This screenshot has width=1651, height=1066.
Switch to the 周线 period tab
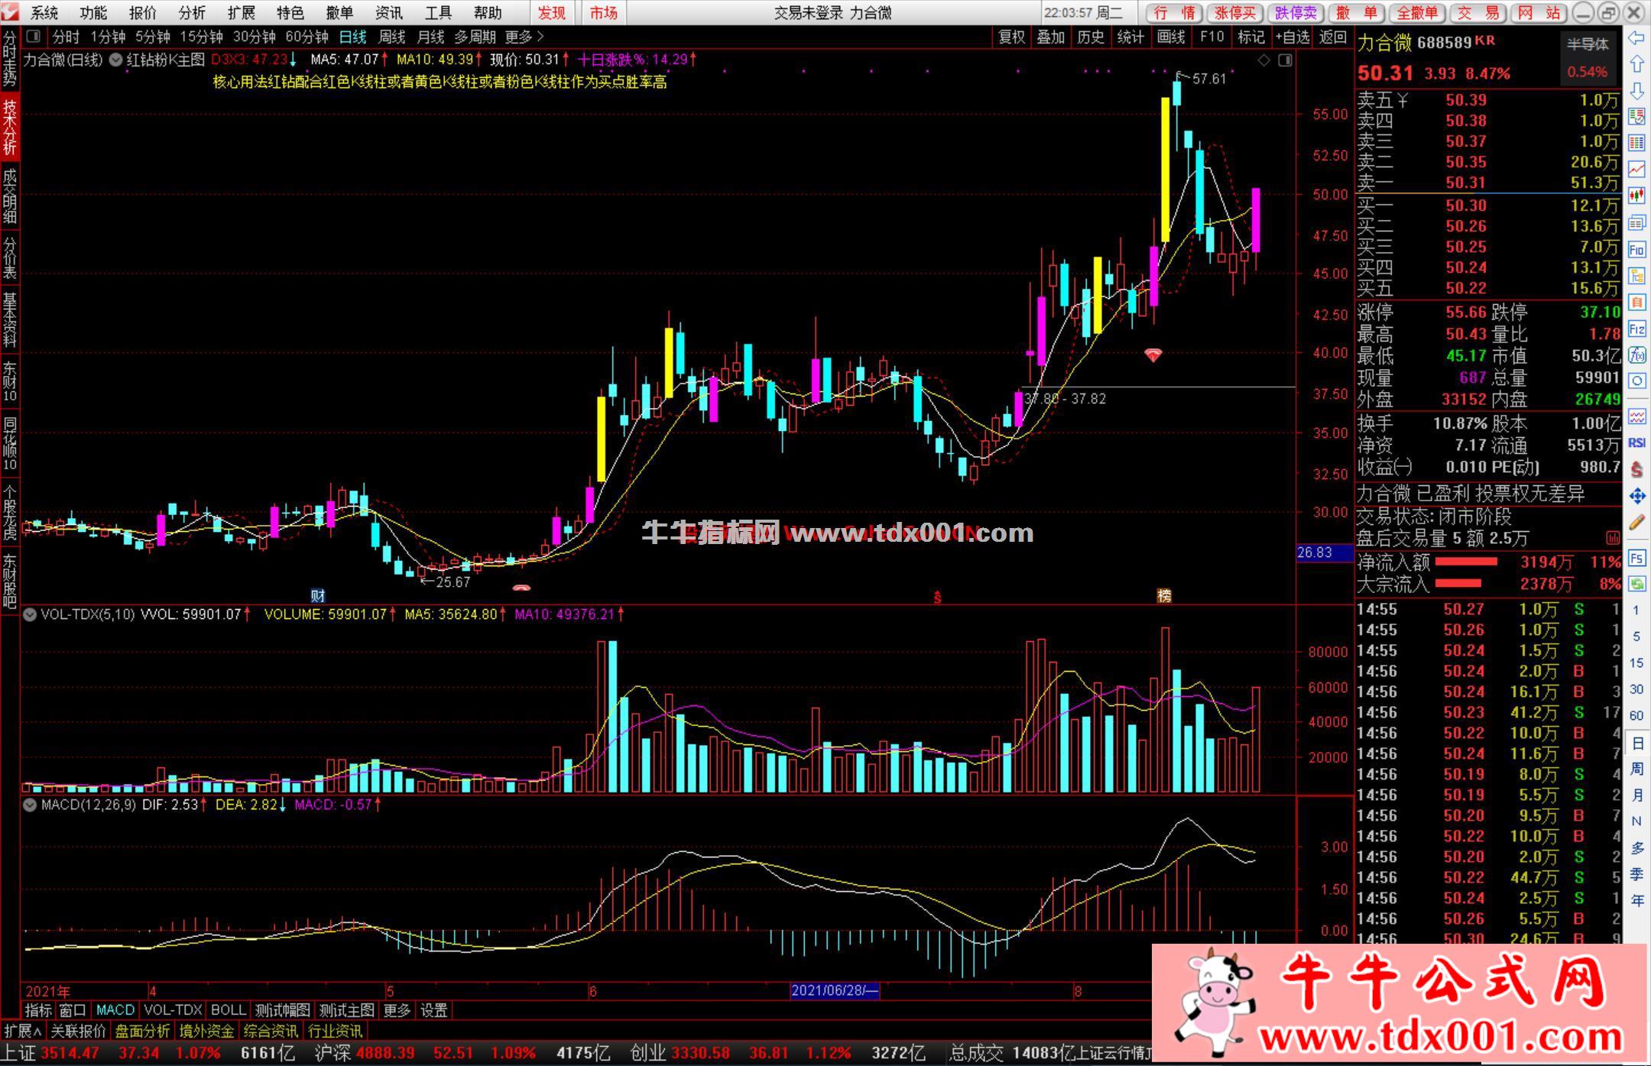(391, 37)
